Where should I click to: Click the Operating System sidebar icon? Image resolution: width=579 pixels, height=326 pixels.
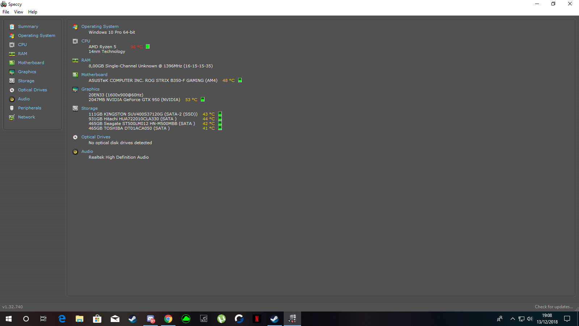pyautogui.click(x=12, y=35)
